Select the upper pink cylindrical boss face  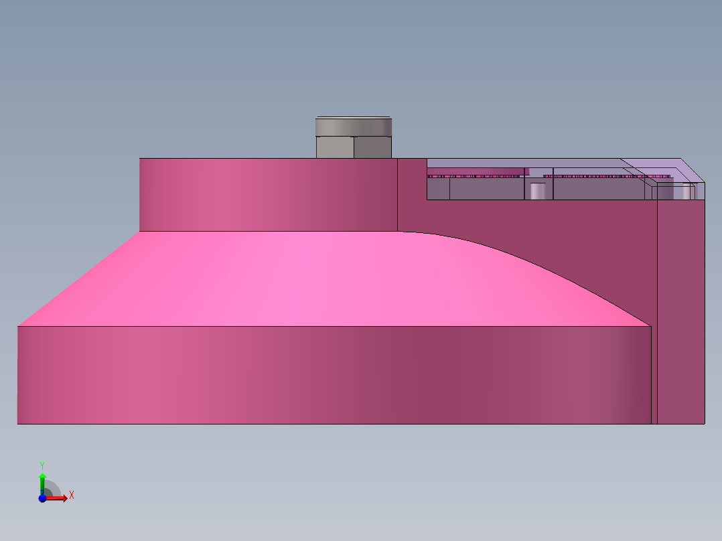268,194
